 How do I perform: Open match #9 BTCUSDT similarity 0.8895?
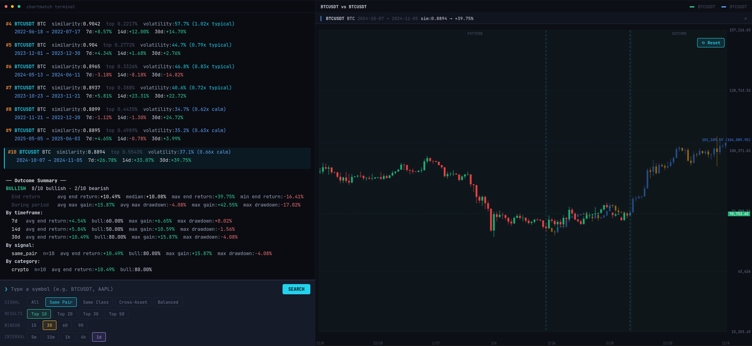(x=157, y=134)
